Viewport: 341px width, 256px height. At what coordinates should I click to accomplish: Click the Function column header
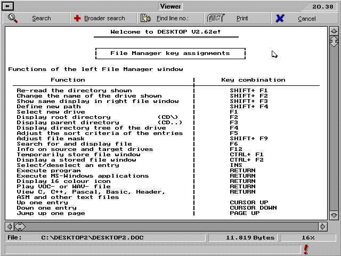68,79
